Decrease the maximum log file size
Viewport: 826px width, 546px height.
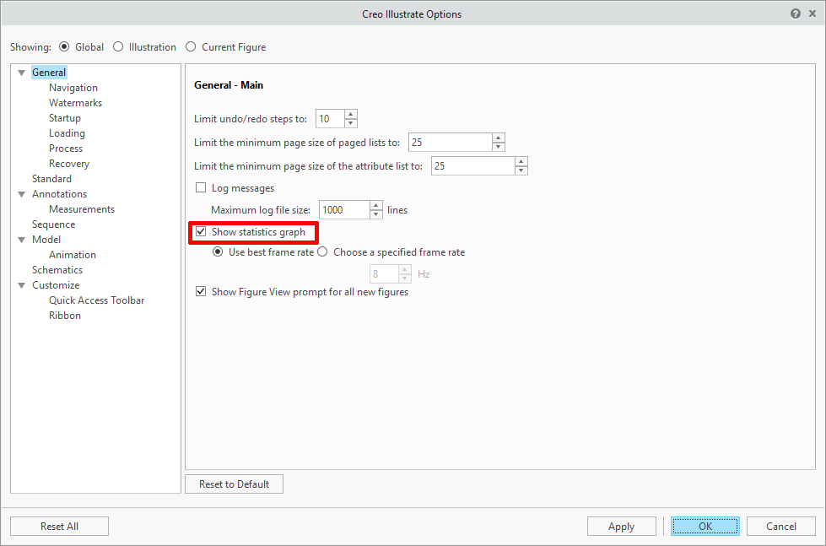click(376, 214)
